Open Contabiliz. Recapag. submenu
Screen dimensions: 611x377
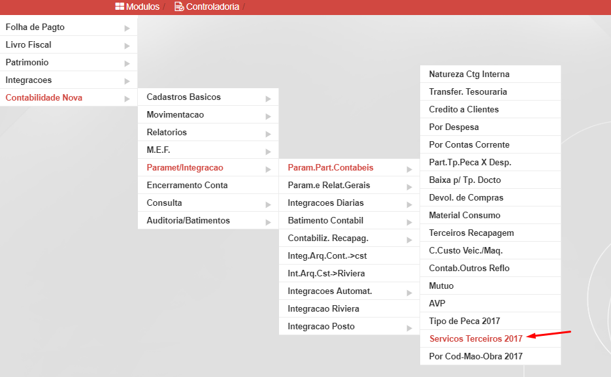pyautogui.click(x=349, y=238)
